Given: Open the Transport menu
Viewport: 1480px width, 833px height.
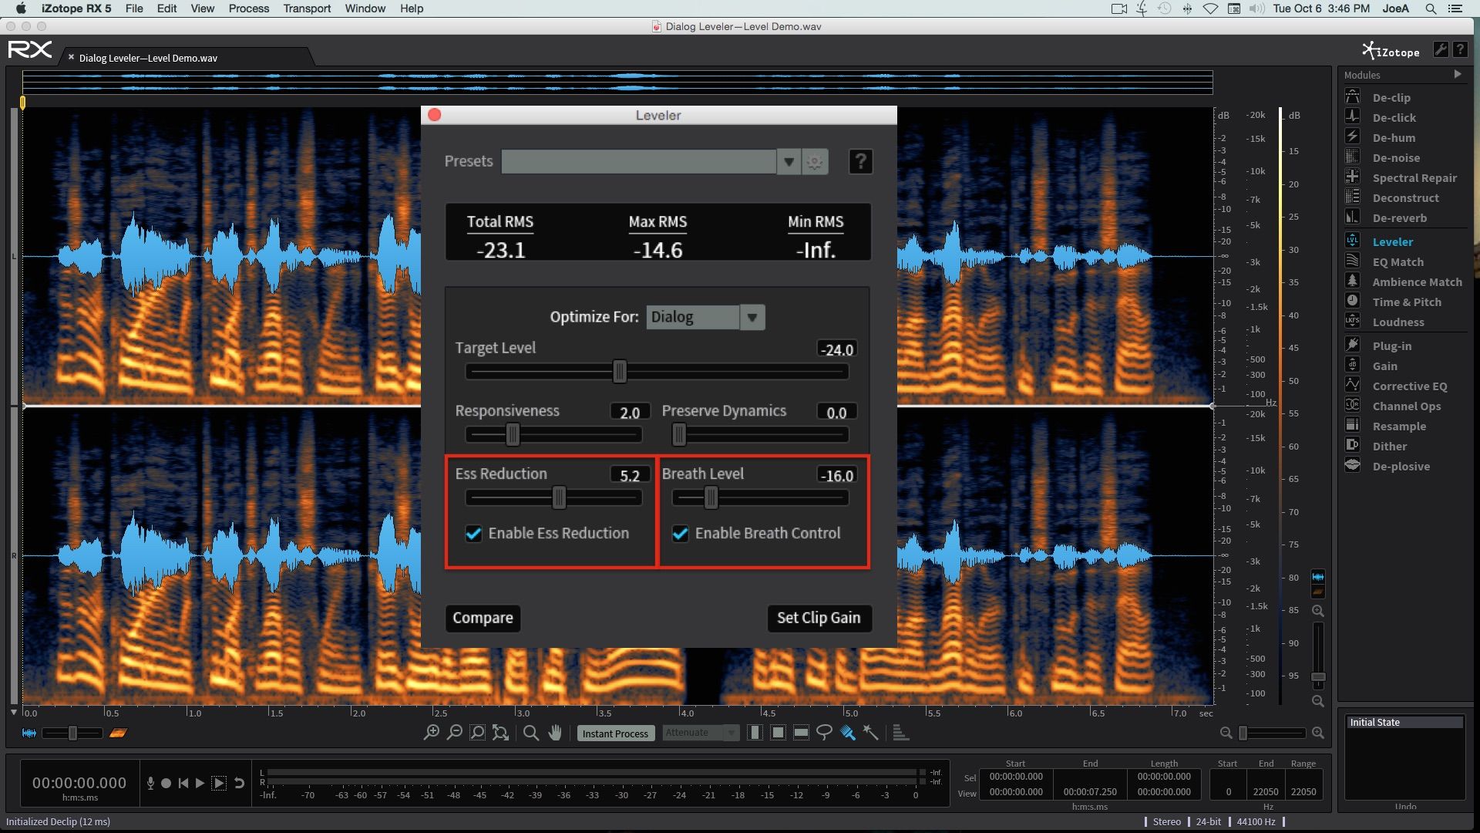Looking at the screenshot, I should click(x=307, y=8).
